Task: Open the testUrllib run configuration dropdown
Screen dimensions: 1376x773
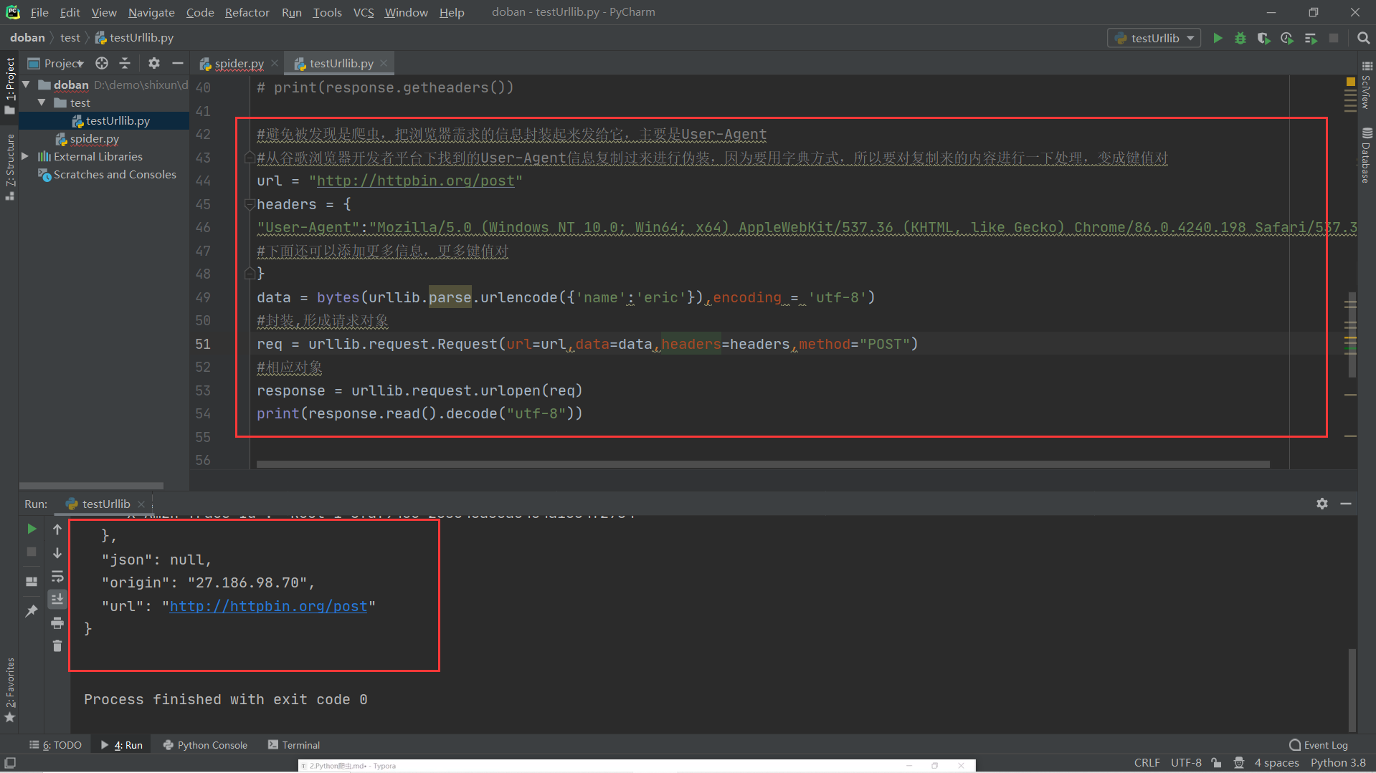Action: pos(1154,38)
